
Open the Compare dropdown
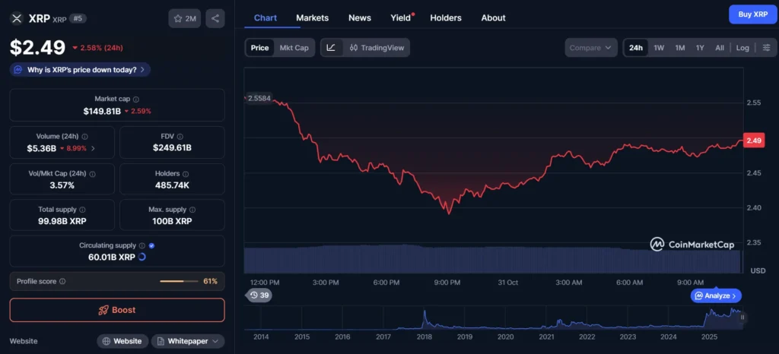590,48
